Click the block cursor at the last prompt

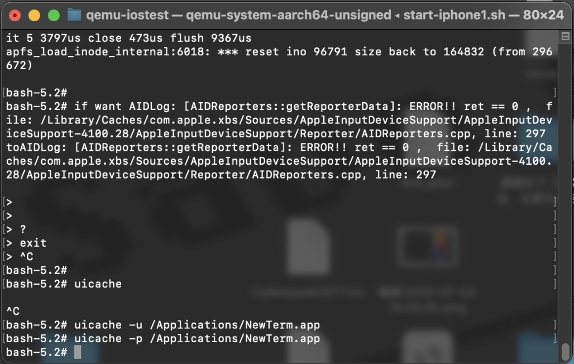[78, 352]
